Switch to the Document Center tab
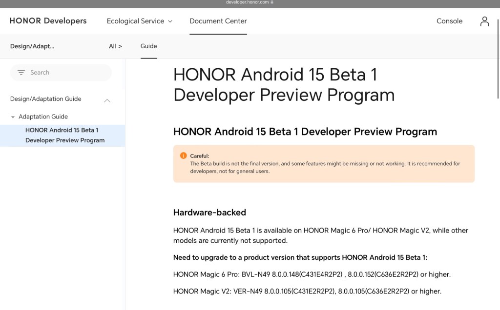500x310 pixels. (x=218, y=21)
